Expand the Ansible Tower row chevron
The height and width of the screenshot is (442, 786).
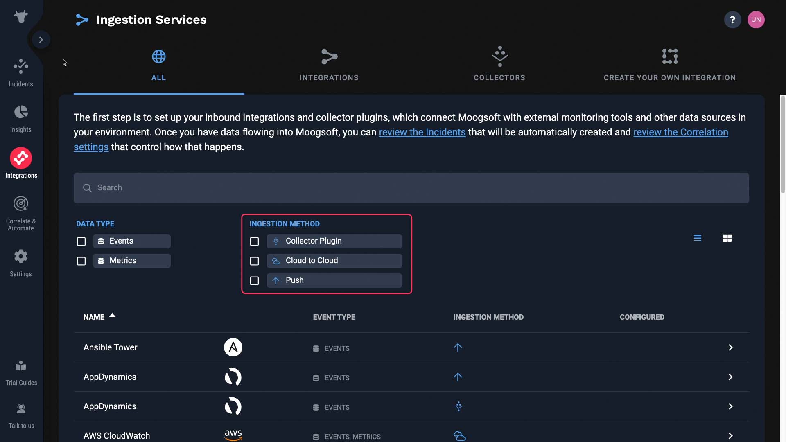tap(730, 347)
